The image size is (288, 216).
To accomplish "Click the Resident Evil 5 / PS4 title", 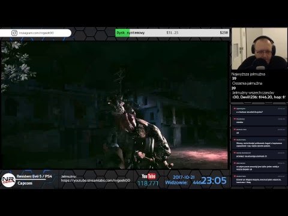I will pyautogui.click(x=34, y=176).
